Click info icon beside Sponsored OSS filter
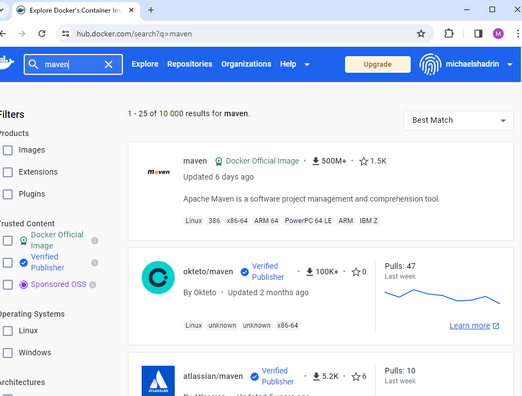 (x=93, y=285)
